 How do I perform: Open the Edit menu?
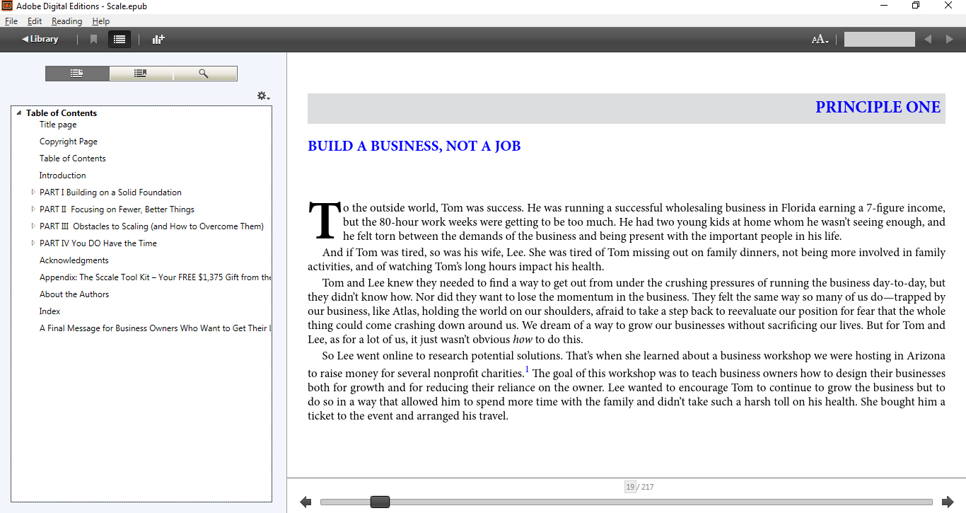pyautogui.click(x=35, y=21)
